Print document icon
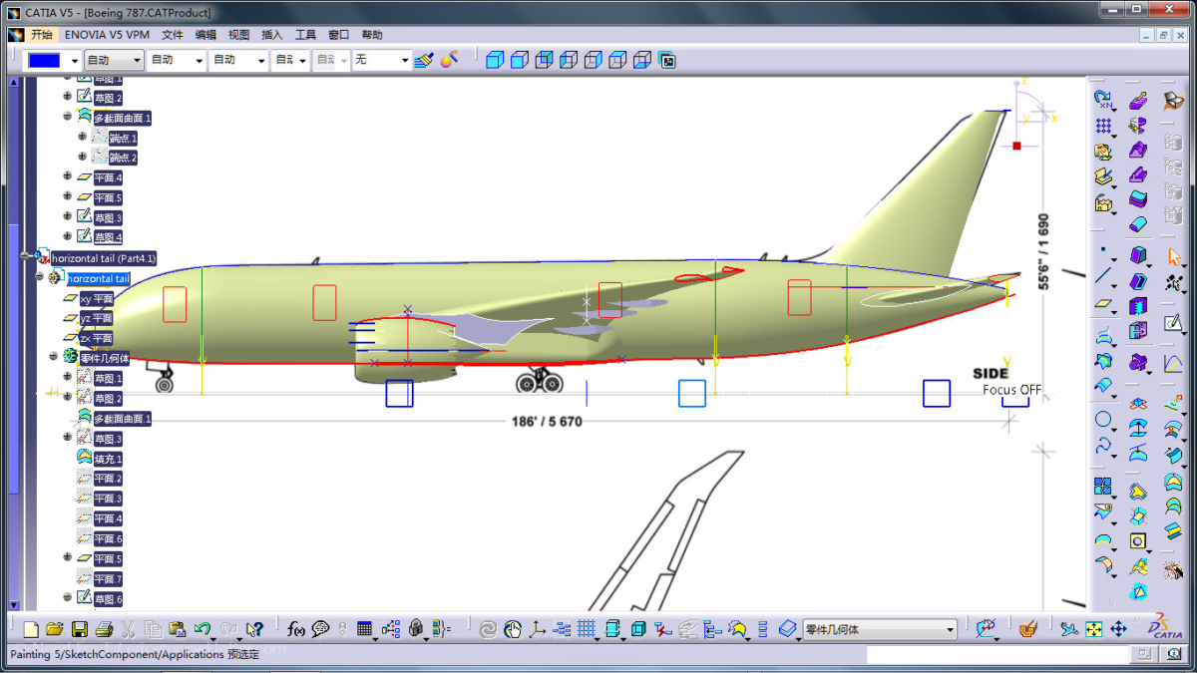The width and height of the screenshot is (1197, 673). tap(104, 629)
